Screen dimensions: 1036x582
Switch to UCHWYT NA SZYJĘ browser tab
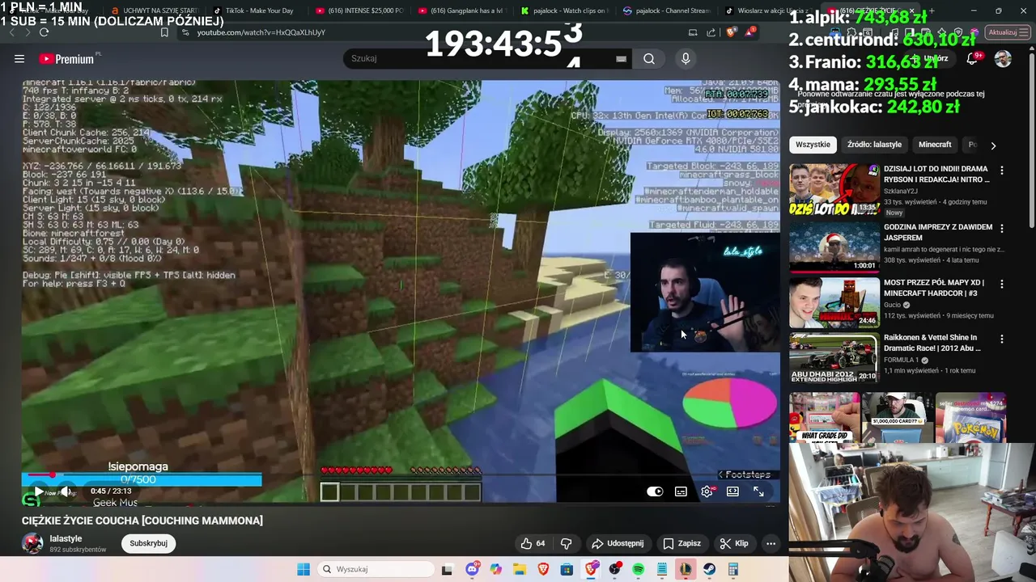pos(154,11)
